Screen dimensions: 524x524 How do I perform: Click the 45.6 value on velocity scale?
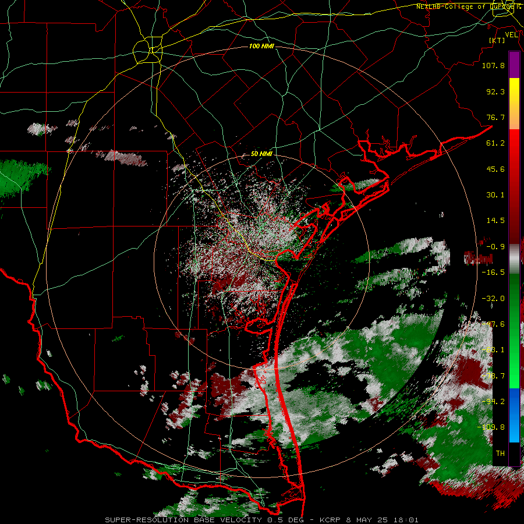[x=495, y=169]
